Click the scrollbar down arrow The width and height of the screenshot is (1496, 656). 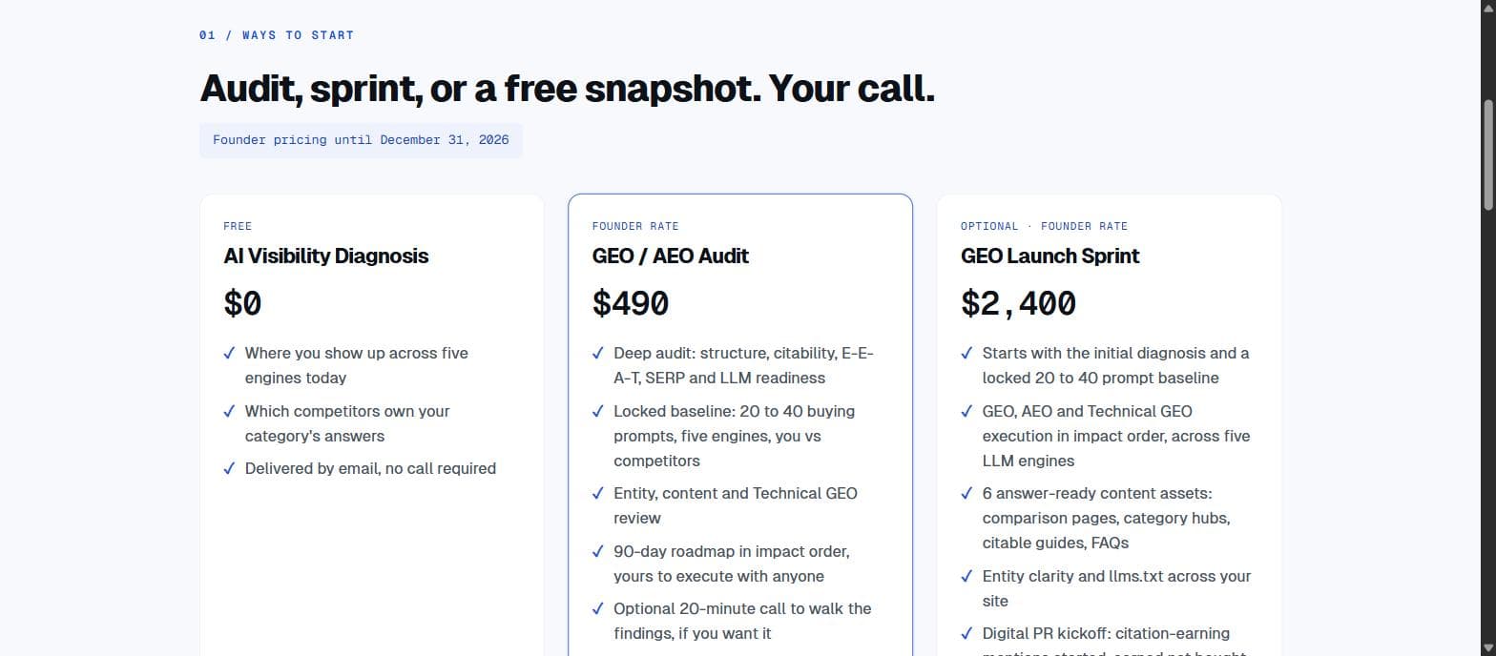point(1487,648)
